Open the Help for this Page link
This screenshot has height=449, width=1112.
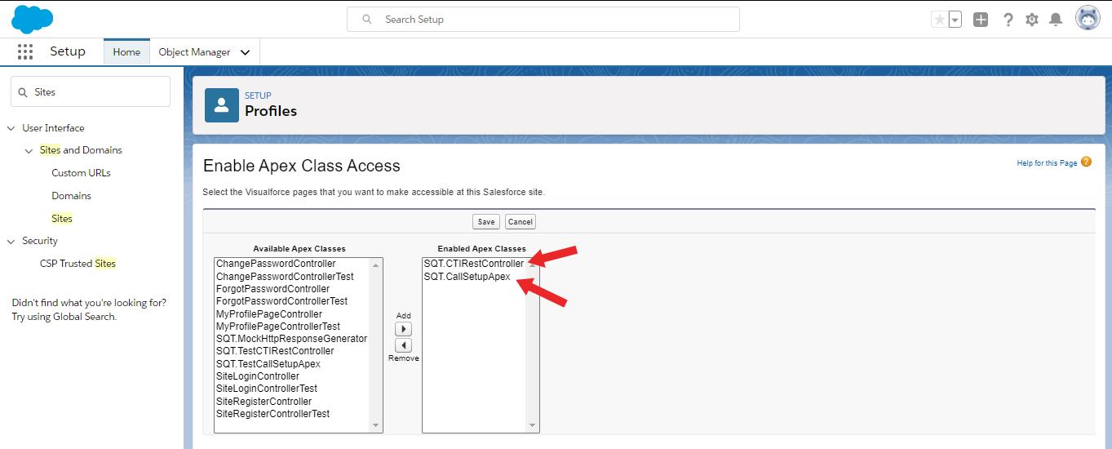[x=1047, y=163]
